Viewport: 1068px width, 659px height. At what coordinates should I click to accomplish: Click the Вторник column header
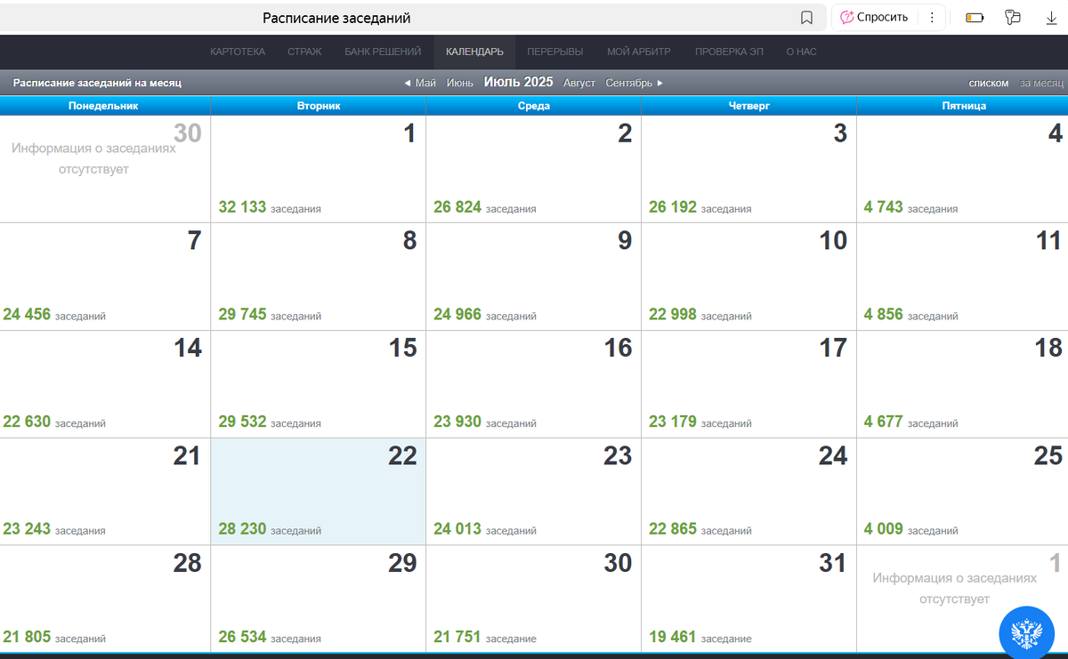click(319, 106)
